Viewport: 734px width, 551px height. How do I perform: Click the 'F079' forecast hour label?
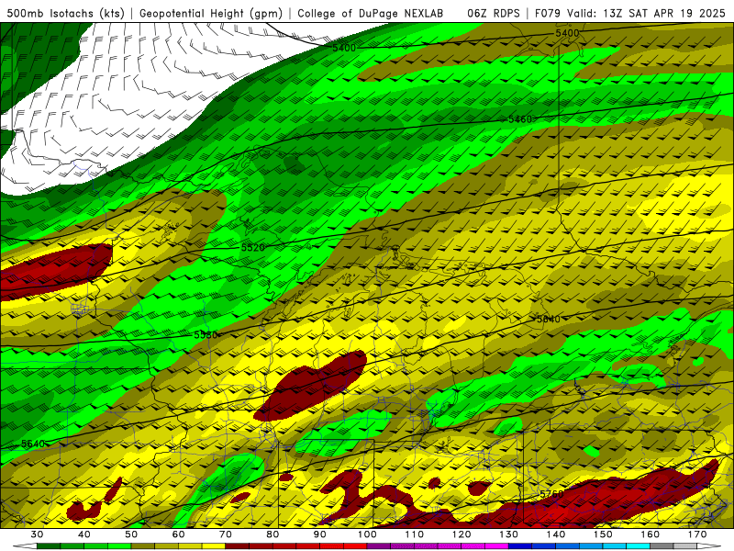548,13
